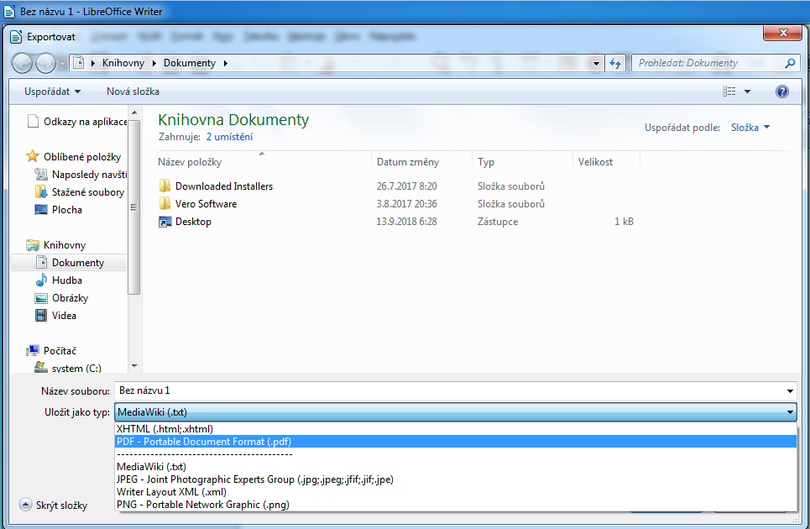Image resolution: width=810 pixels, height=529 pixels.
Task: Choose PNG - Portable Network Graphic option
Action: [x=203, y=505]
